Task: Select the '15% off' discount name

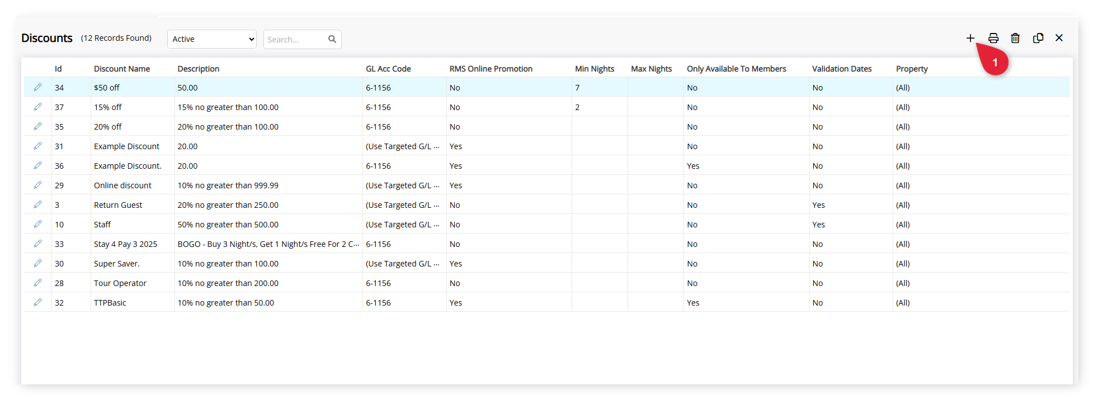Action: [x=108, y=107]
